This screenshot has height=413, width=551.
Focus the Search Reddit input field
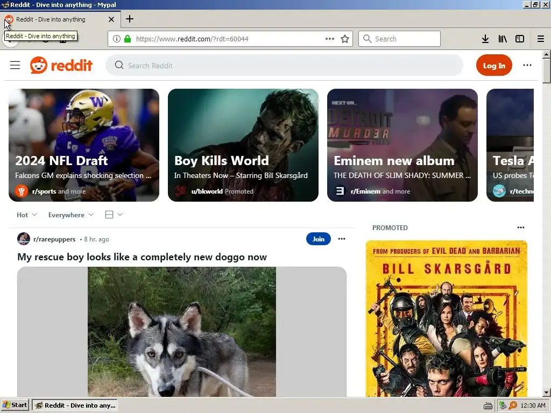[x=284, y=65]
